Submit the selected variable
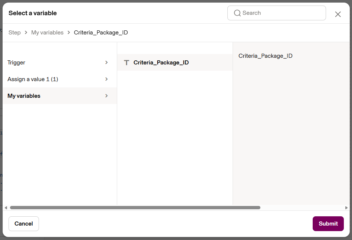Screen dimensions: 352x240 click(x=328, y=224)
